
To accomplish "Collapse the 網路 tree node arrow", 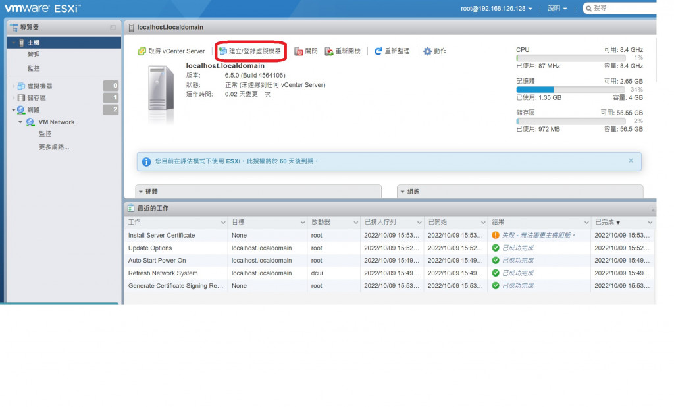I will click(13, 110).
